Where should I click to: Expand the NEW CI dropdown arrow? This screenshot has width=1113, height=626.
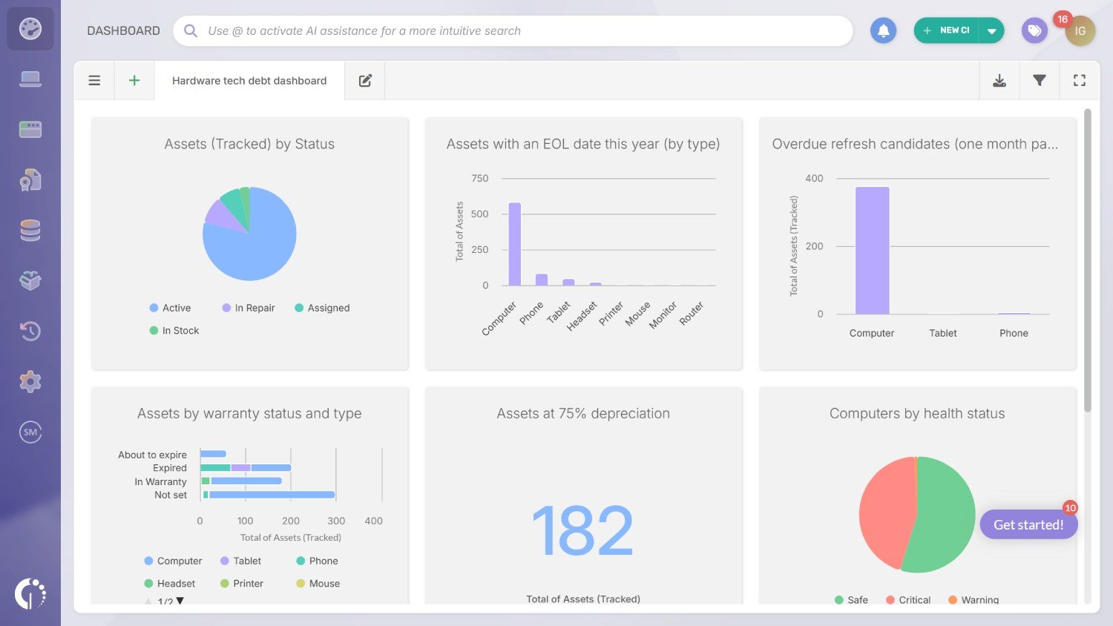pyautogui.click(x=993, y=30)
